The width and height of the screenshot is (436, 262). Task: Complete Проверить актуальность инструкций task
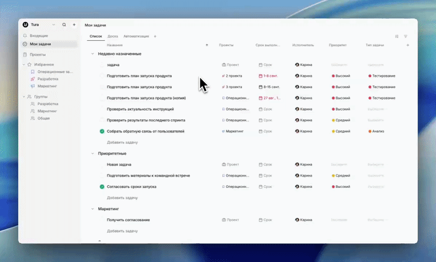pyautogui.click(x=102, y=109)
